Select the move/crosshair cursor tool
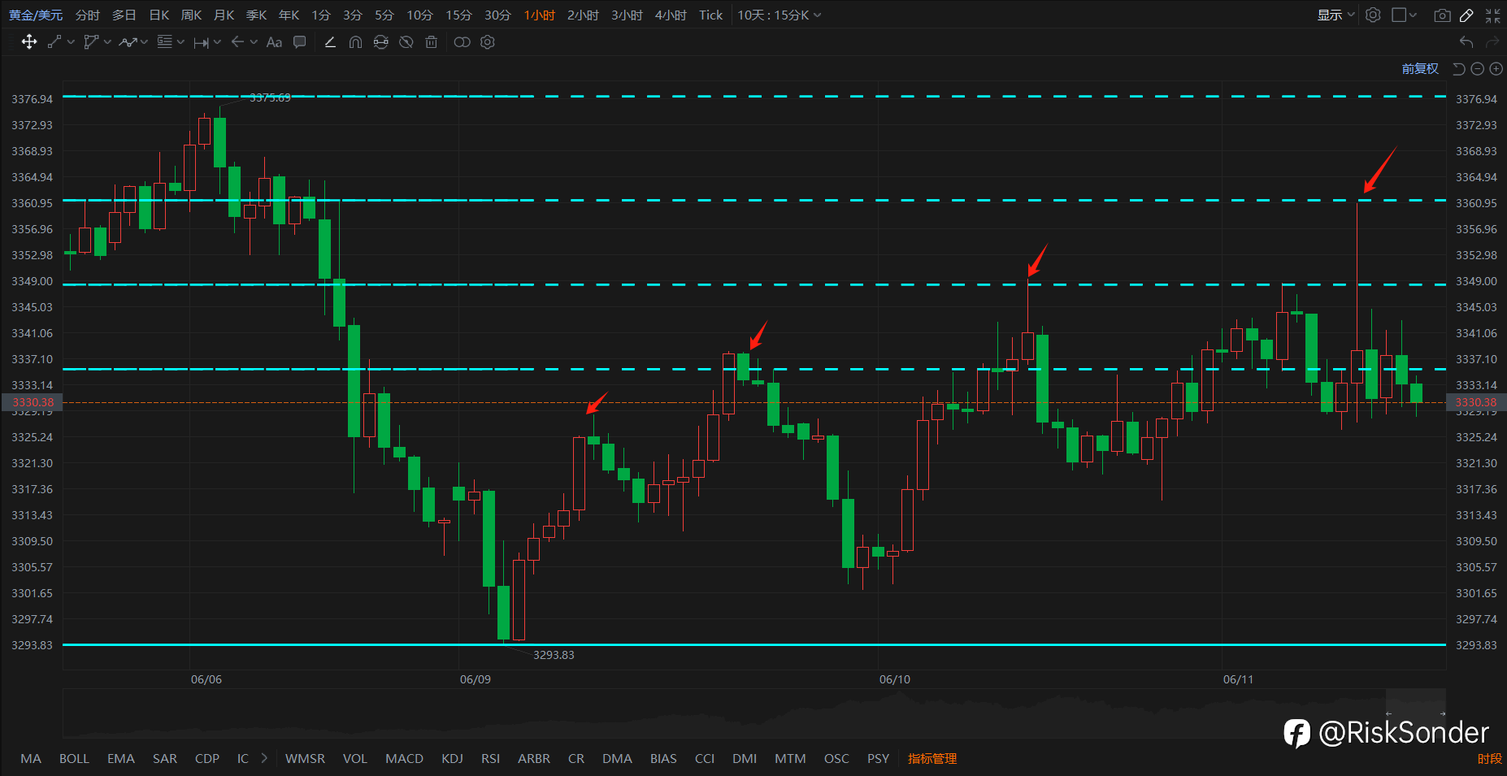The width and height of the screenshot is (1507, 776). point(29,42)
